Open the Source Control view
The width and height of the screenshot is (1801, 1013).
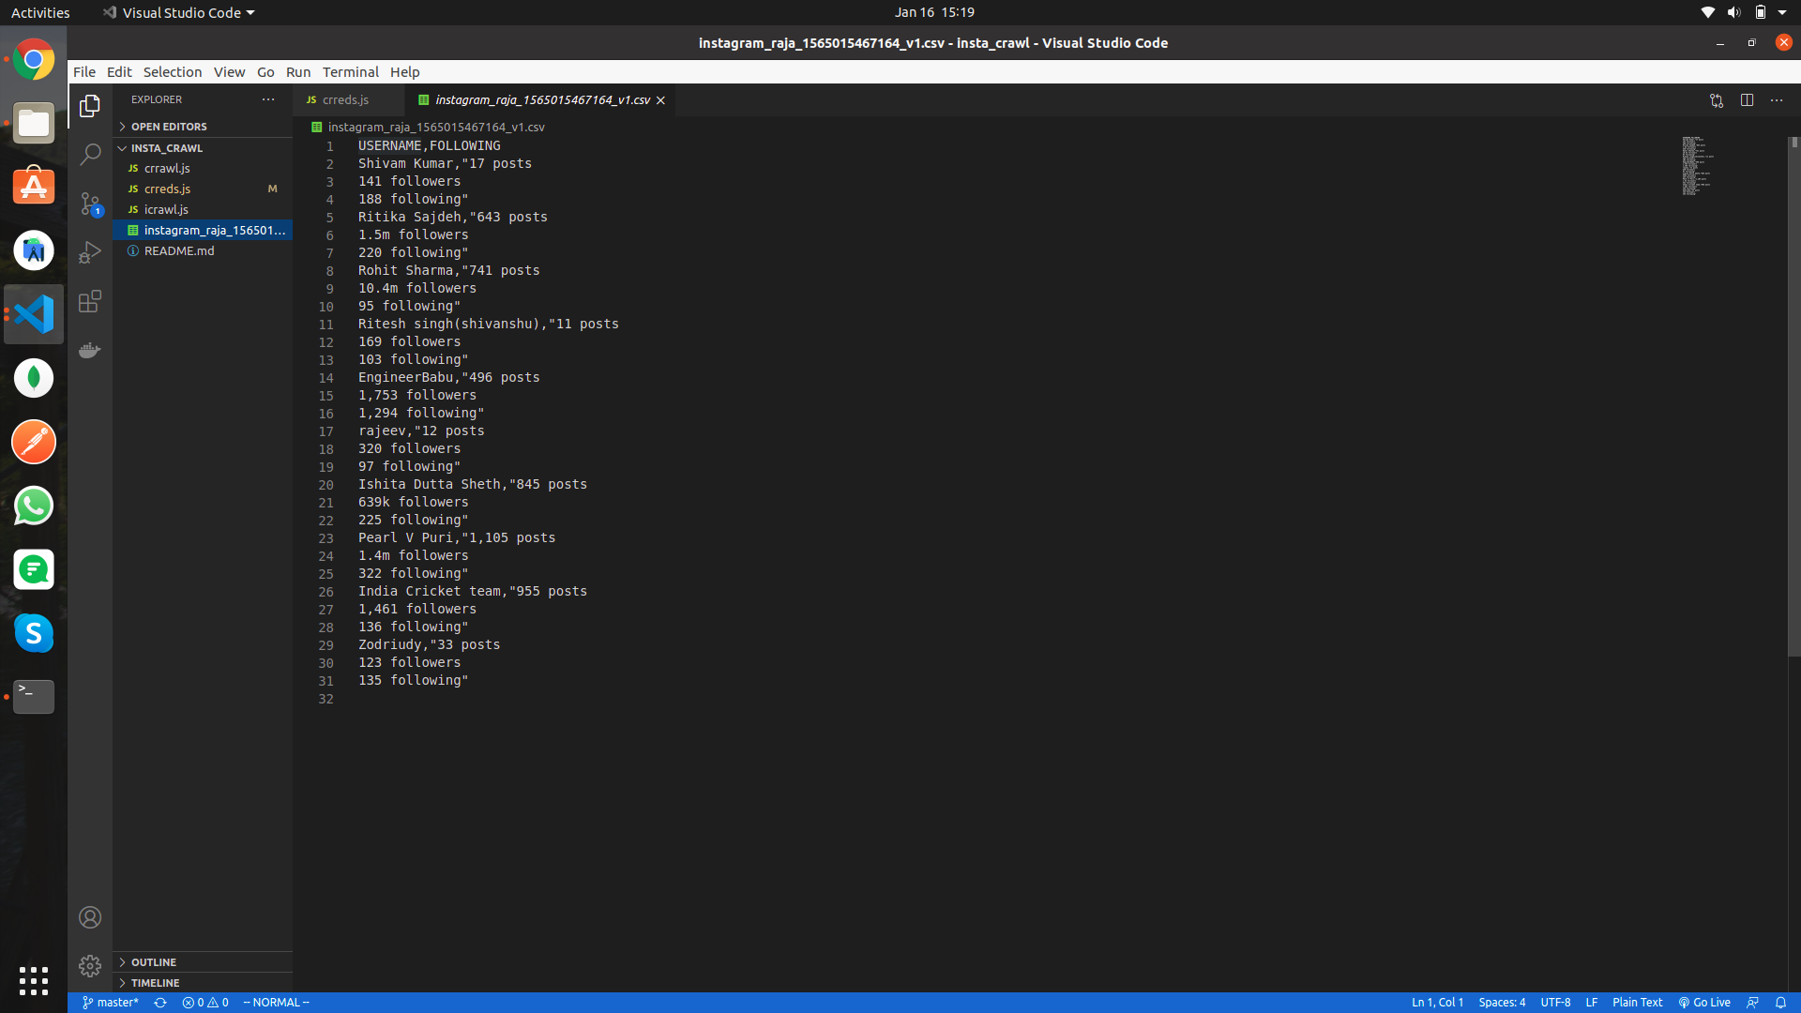point(90,204)
